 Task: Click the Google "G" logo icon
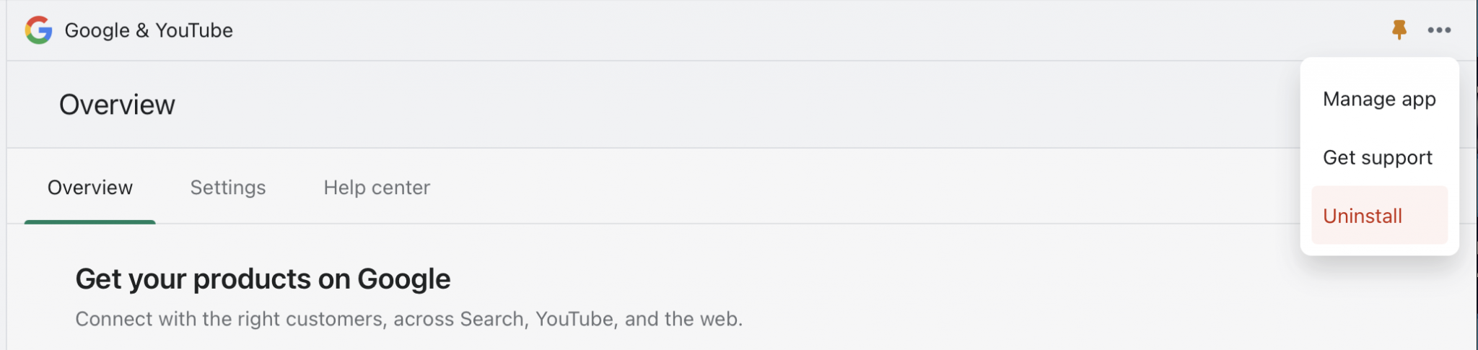point(38,30)
